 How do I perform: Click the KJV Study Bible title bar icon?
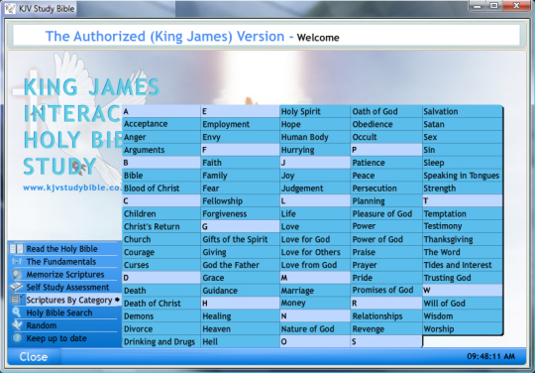10,8
